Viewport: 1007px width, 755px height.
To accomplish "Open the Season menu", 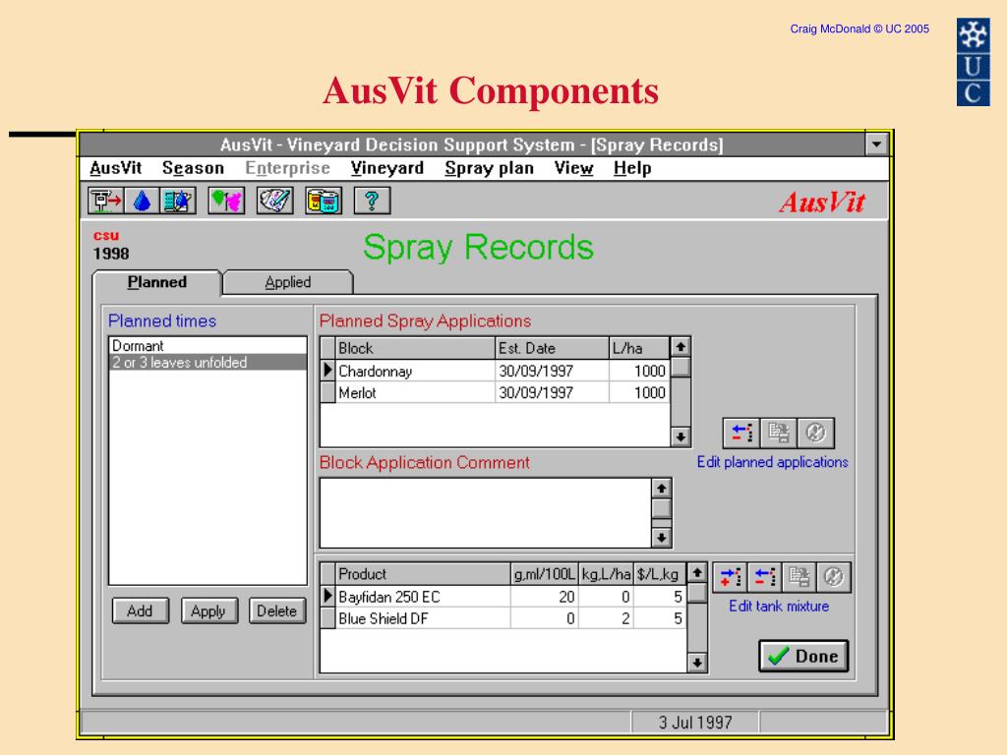I will (x=194, y=168).
